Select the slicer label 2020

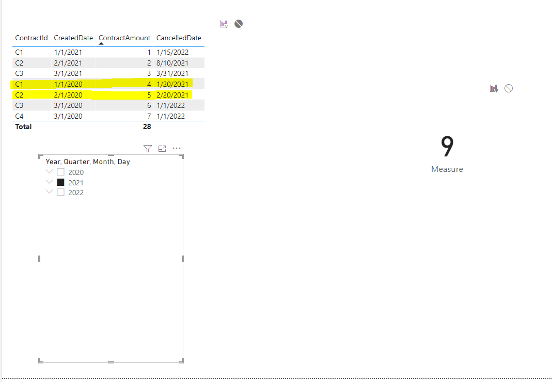tap(76, 172)
